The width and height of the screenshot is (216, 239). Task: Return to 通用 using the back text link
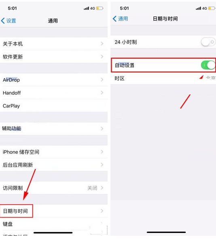coord(123,19)
